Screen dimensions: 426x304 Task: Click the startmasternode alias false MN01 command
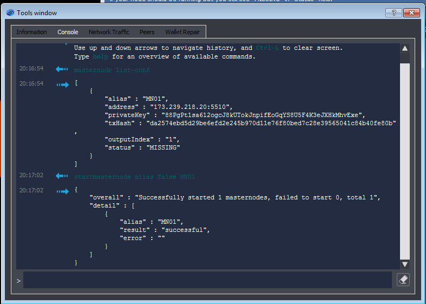134,177
